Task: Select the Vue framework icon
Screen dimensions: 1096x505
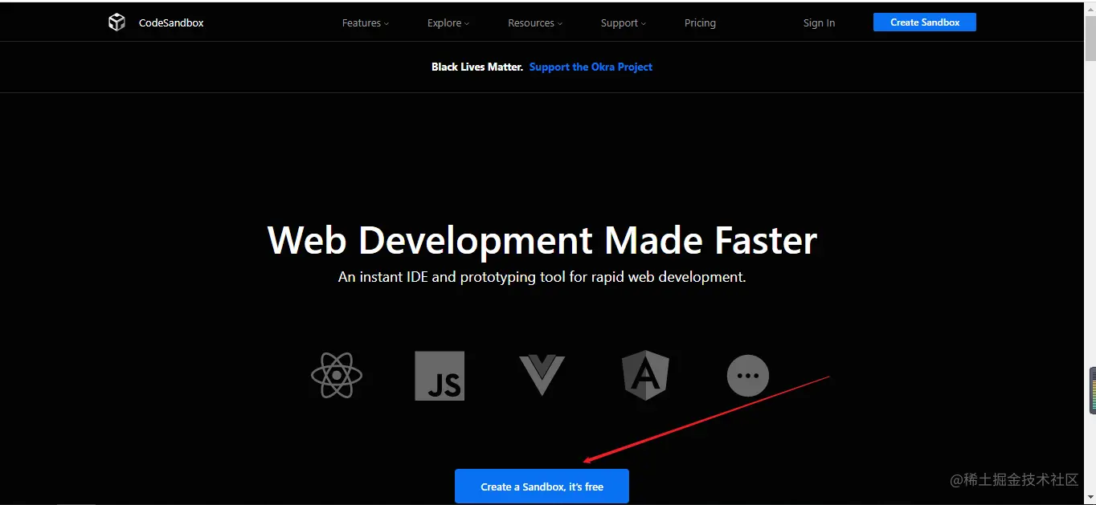Action: [x=542, y=375]
